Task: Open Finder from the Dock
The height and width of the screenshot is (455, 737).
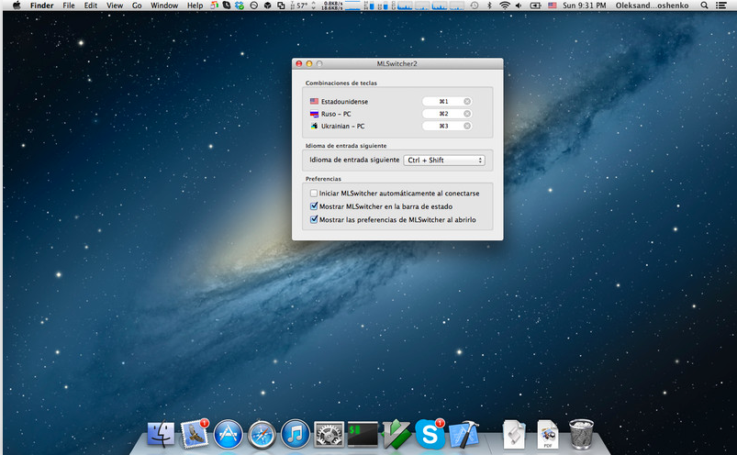Action: (161, 434)
